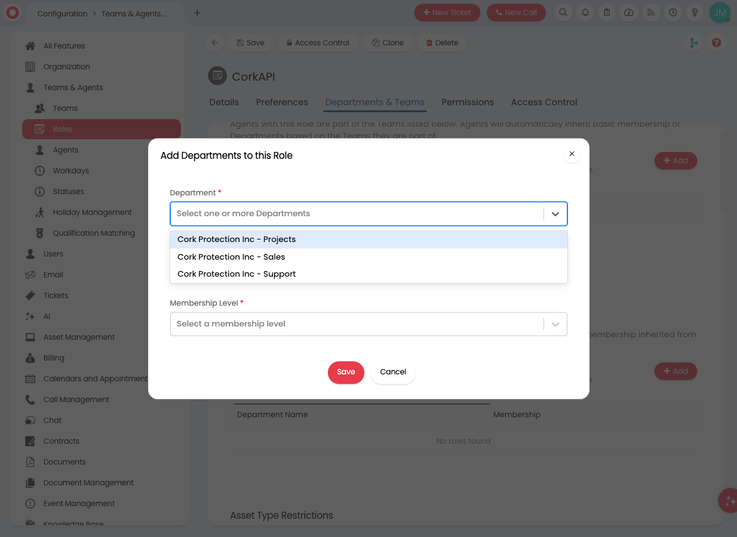Click the Select a membership level field
The height and width of the screenshot is (537, 737).
pyautogui.click(x=368, y=324)
